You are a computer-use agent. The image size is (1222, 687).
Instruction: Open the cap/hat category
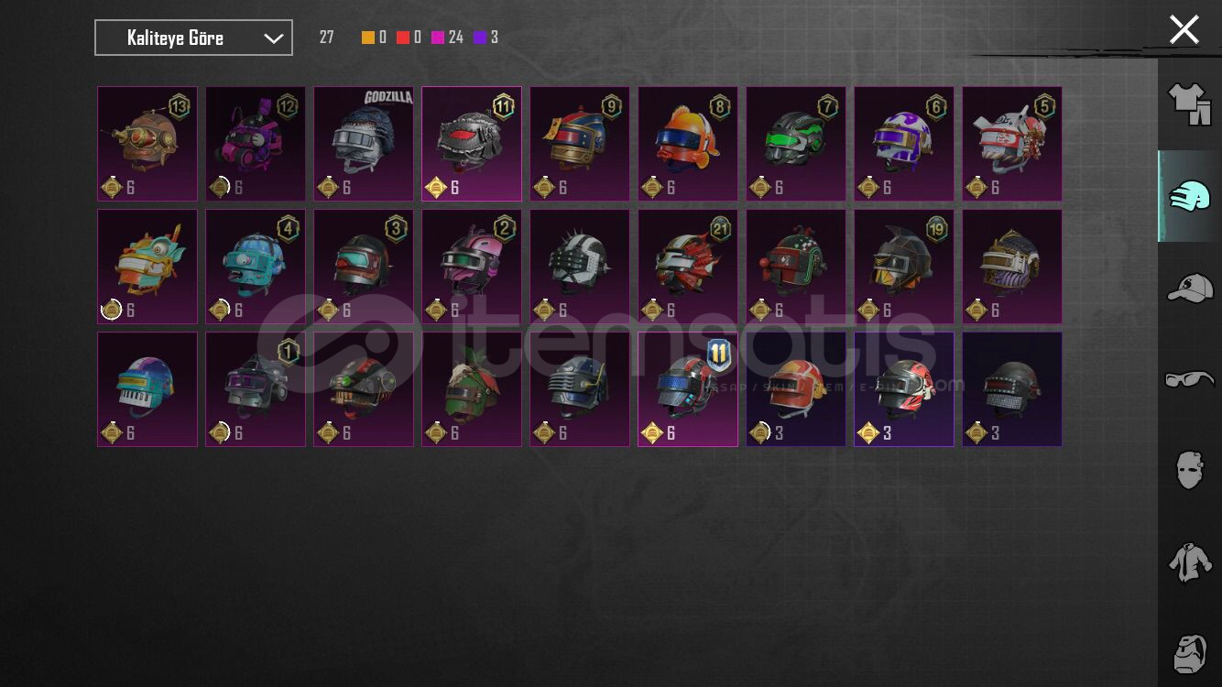click(1189, 288)
